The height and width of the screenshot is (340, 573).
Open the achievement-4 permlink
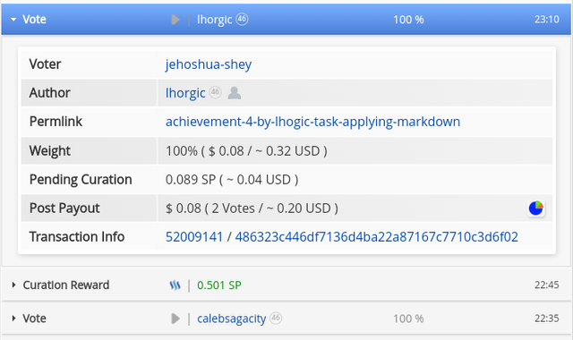point(312,122)
